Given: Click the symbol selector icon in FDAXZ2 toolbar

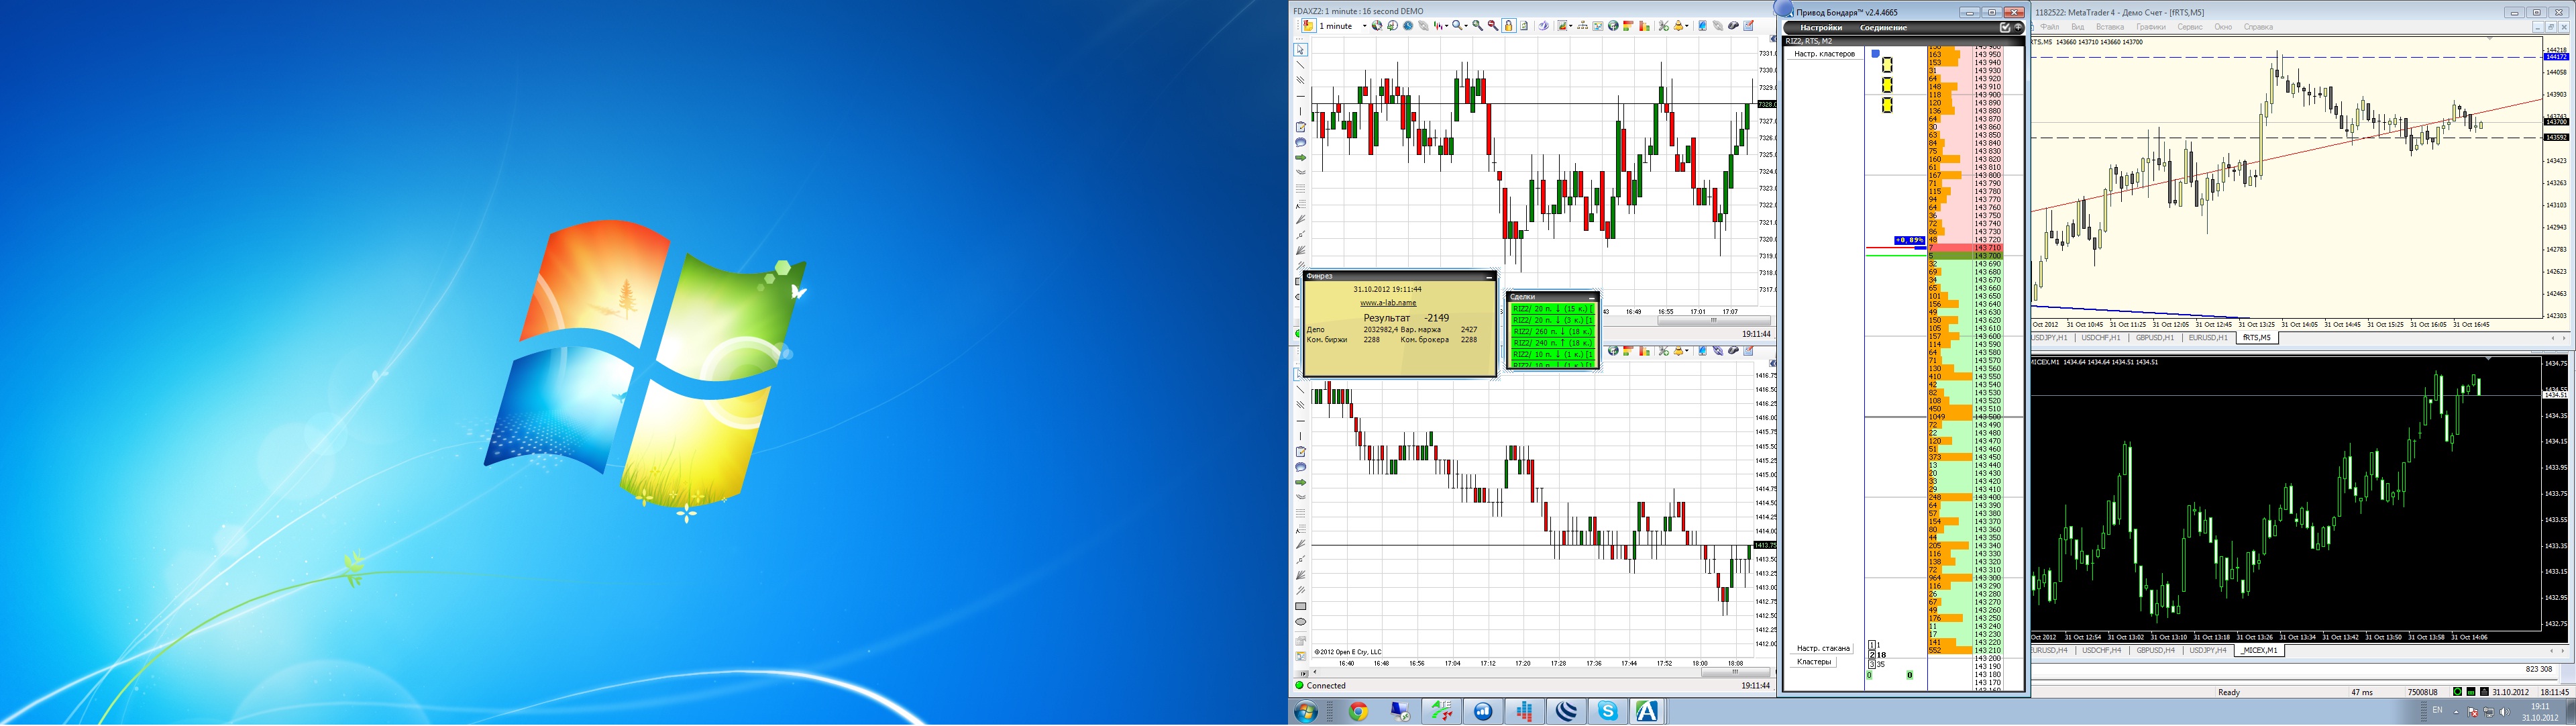Looking at the screenshot, I should point(1309,25).
